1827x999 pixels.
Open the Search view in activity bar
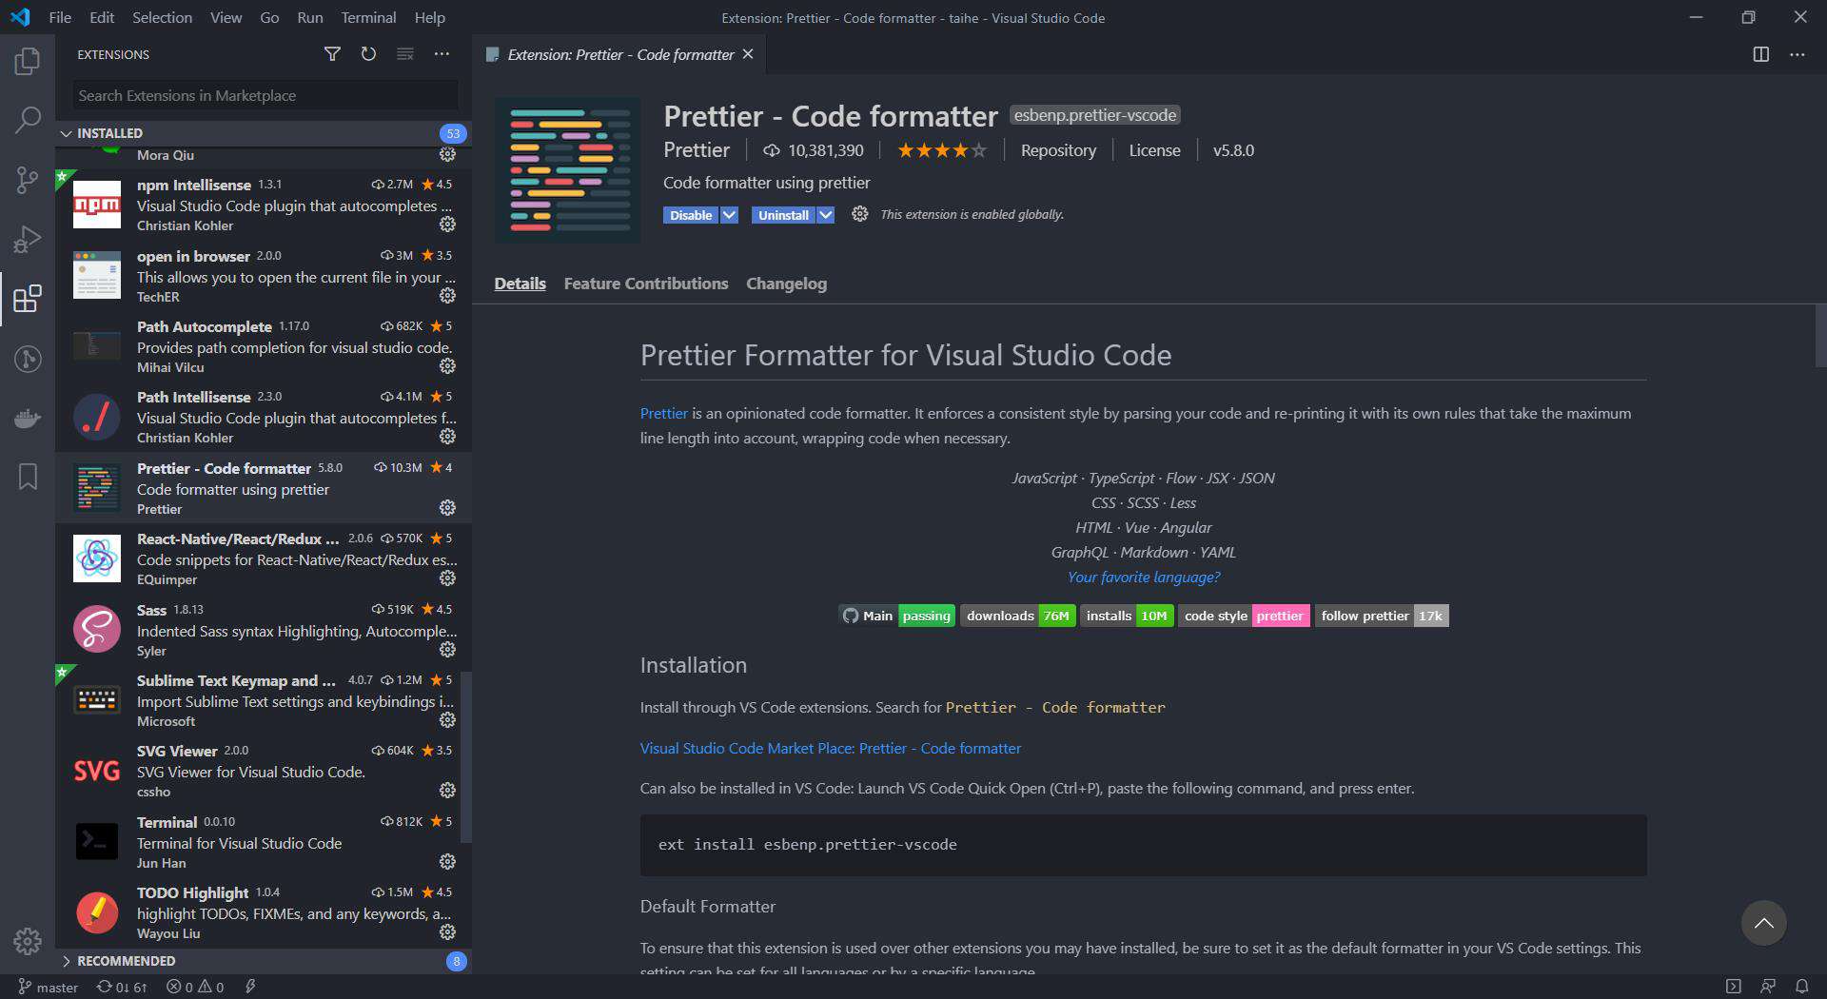[28, 120]
